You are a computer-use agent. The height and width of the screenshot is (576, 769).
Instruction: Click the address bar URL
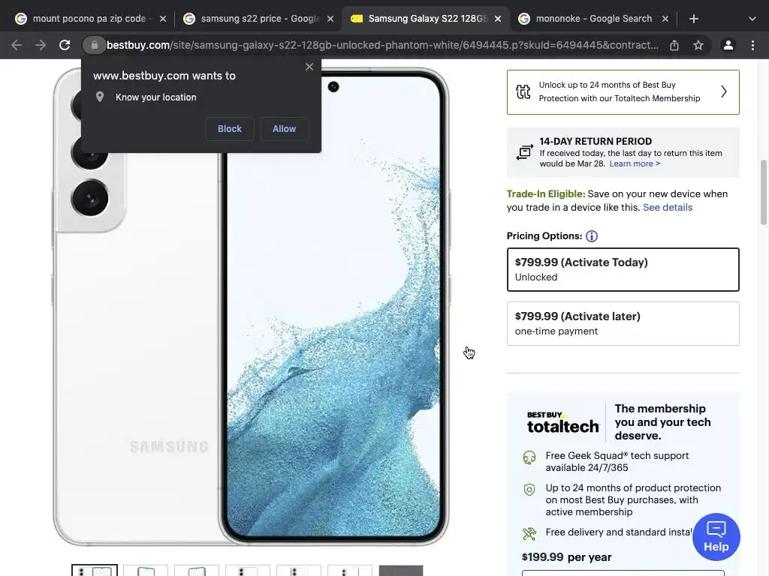tap(382, 45)
